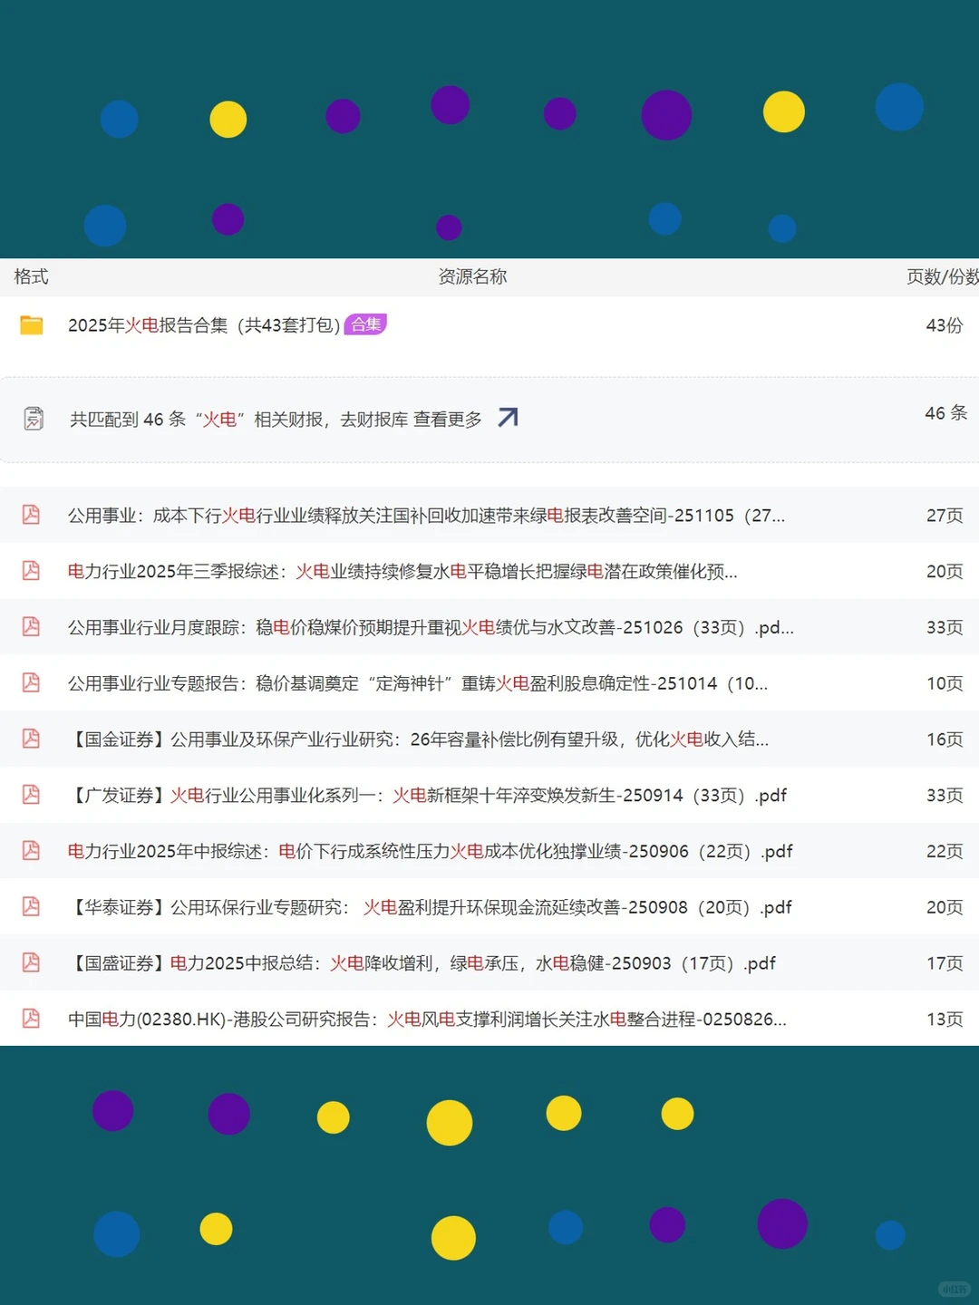Select the PDF icon on 国盛证券电力2025中报总结
The height and width of the screenshot is (1305, 979).
click(x=30, y=962)
